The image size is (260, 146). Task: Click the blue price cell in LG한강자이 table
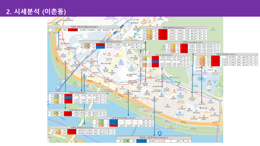141,141
